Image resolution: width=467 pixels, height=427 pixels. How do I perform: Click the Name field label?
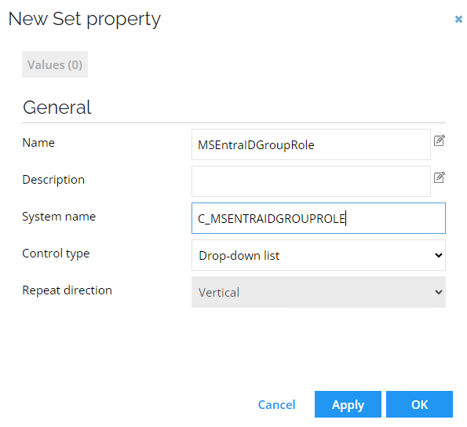(38, 143)
